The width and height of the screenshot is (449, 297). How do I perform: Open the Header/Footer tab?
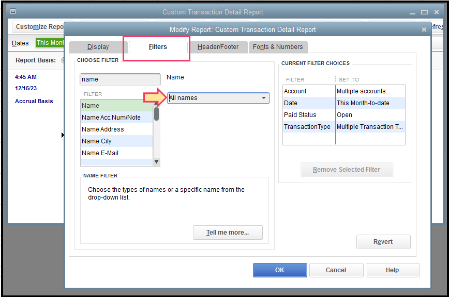[x=218, y=47]
